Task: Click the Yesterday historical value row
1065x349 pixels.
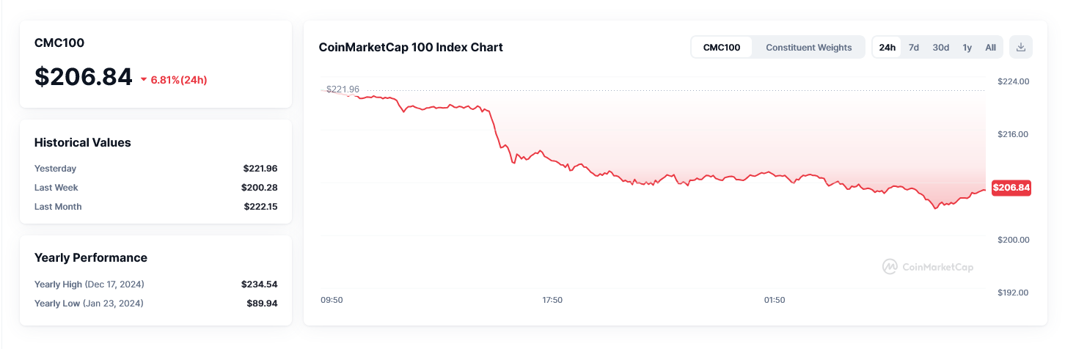Action: point(155,169)
